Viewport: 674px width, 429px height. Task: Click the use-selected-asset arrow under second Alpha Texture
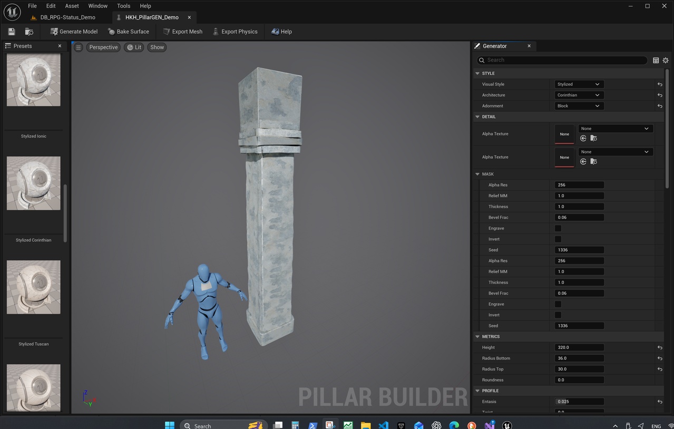[x=583, y=161]
